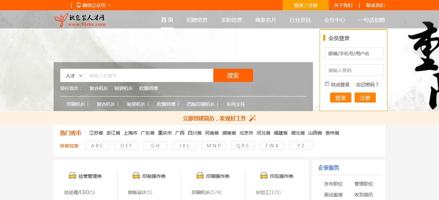Click the 软包装人才网 site logo

click(x=80, y=20)
